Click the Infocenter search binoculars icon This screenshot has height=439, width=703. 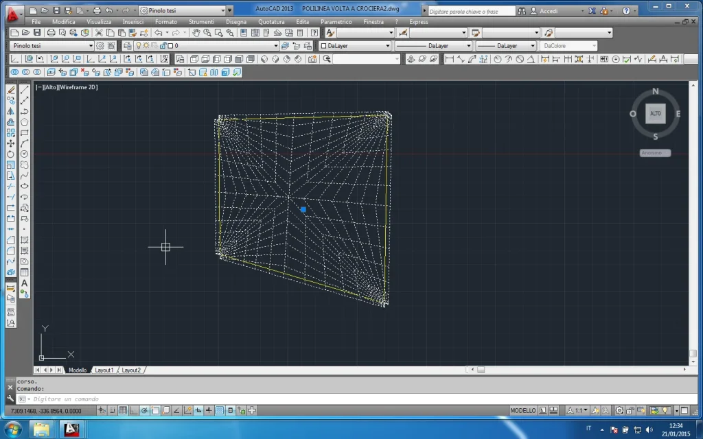[523, 11]
